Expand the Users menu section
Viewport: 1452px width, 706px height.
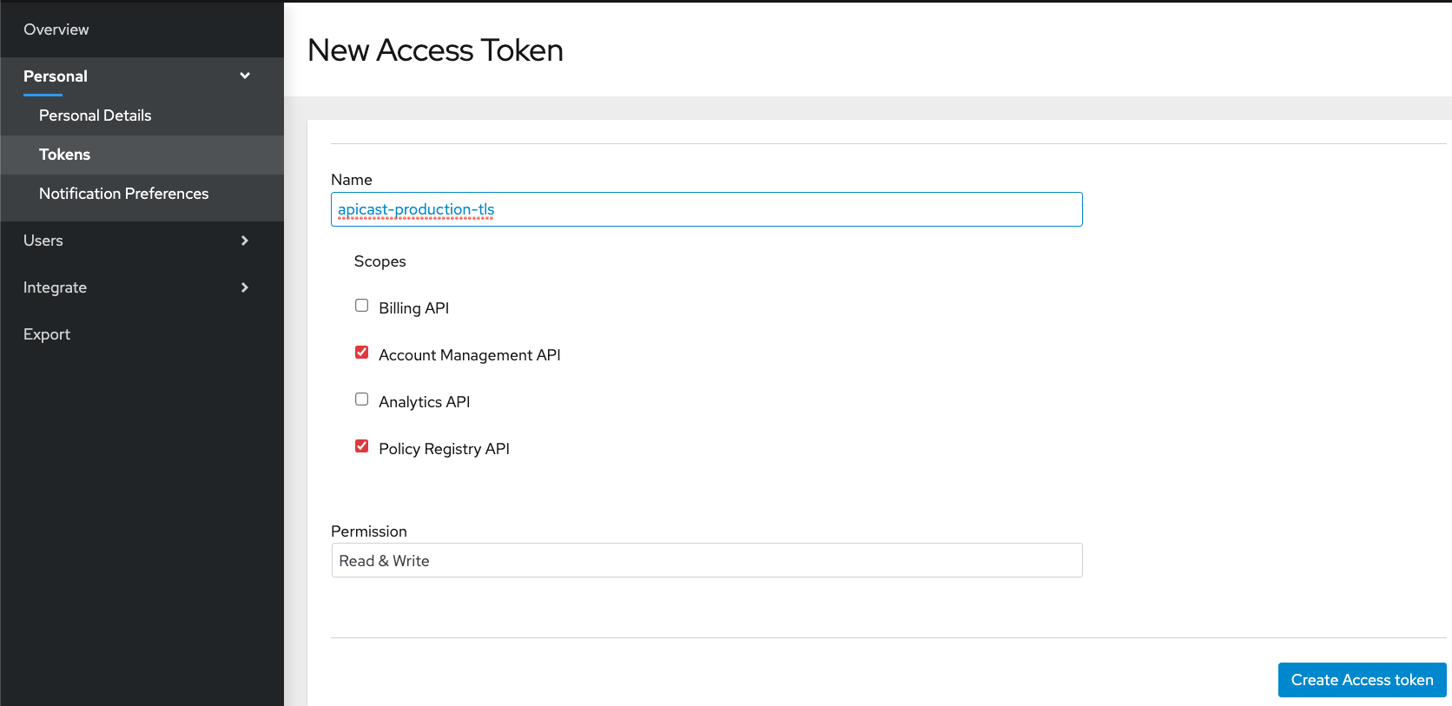pyautogui.click(x=43, y=241)
